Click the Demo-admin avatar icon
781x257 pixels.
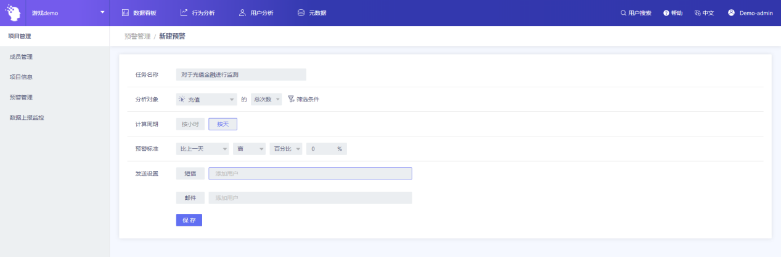tap(731, 13)
